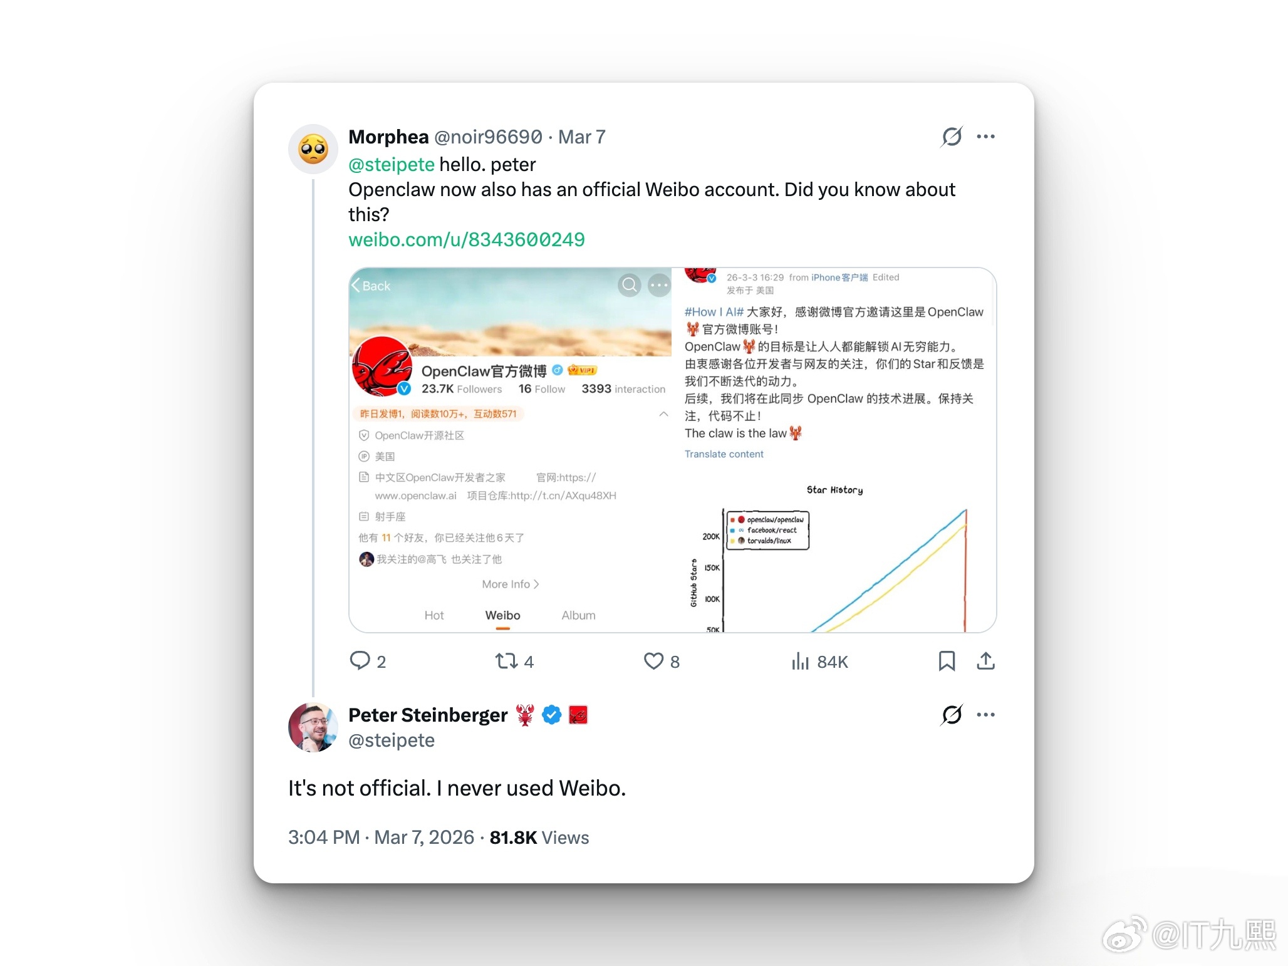Switch to the Hot tab
The width and height of the screenshot is (1288, 966).
pyautogui.click(x=434, y=615)
